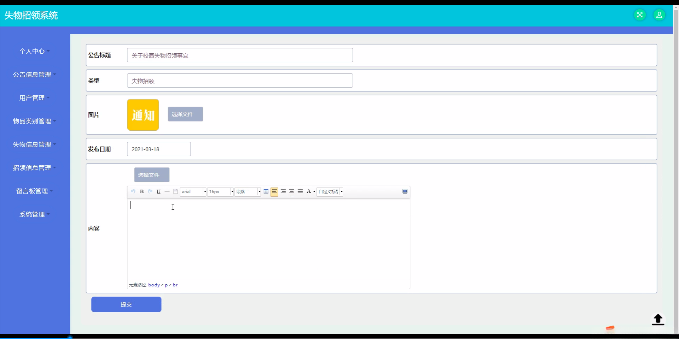Insert a table in the editor
The width and height of the screenshot is (679, 339).
click(266, 191)
